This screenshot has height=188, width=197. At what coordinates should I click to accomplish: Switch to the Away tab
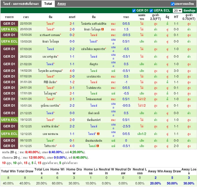click(x=62, y=4)
